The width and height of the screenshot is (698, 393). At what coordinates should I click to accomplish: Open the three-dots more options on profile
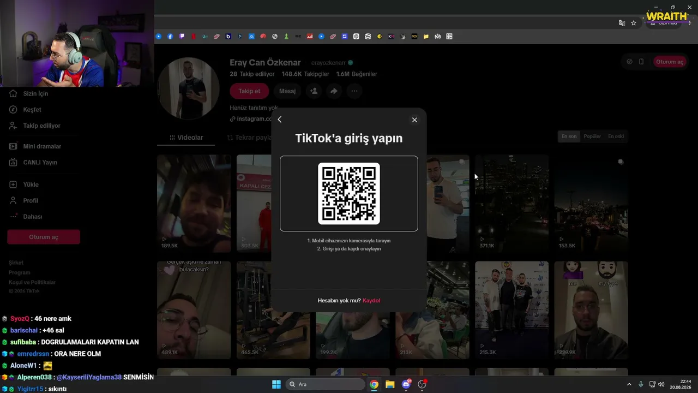pos(354,91)
